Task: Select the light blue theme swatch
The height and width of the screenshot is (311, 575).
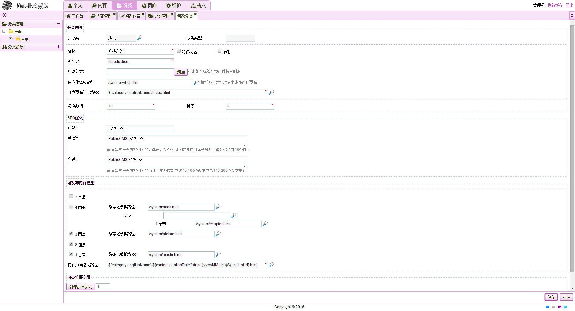Action: (565, 307)
